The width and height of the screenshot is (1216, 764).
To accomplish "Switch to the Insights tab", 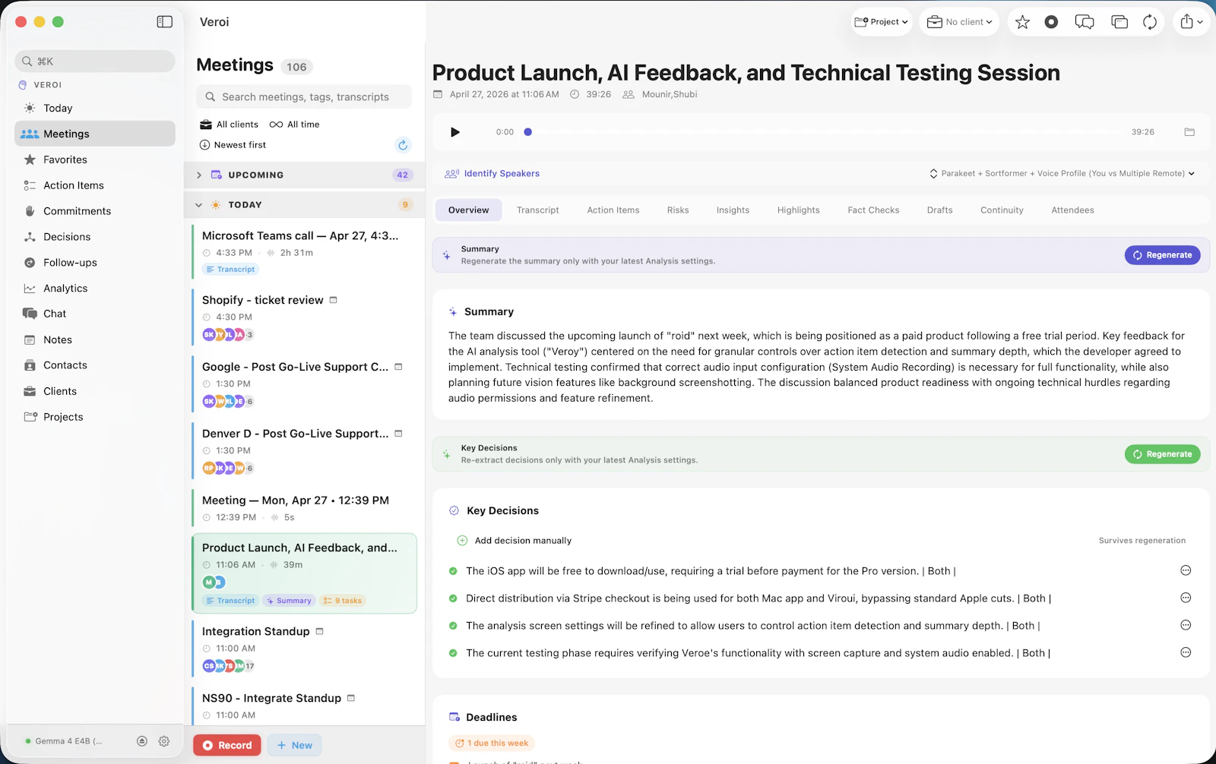I will 733,210.
